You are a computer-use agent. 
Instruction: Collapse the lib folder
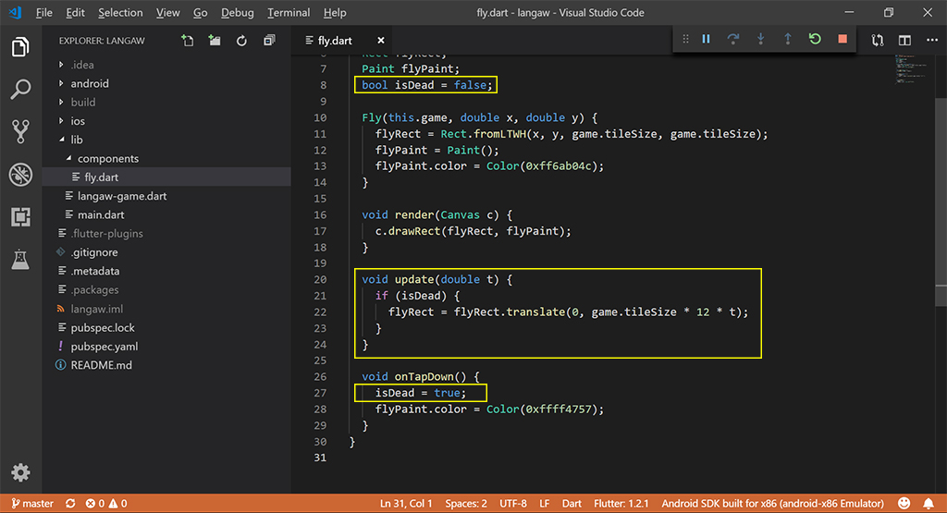76,140
